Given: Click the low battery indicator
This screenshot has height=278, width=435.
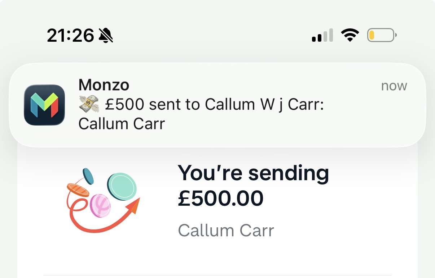Looking at the screenshot, I should click(x=382, y=35).
